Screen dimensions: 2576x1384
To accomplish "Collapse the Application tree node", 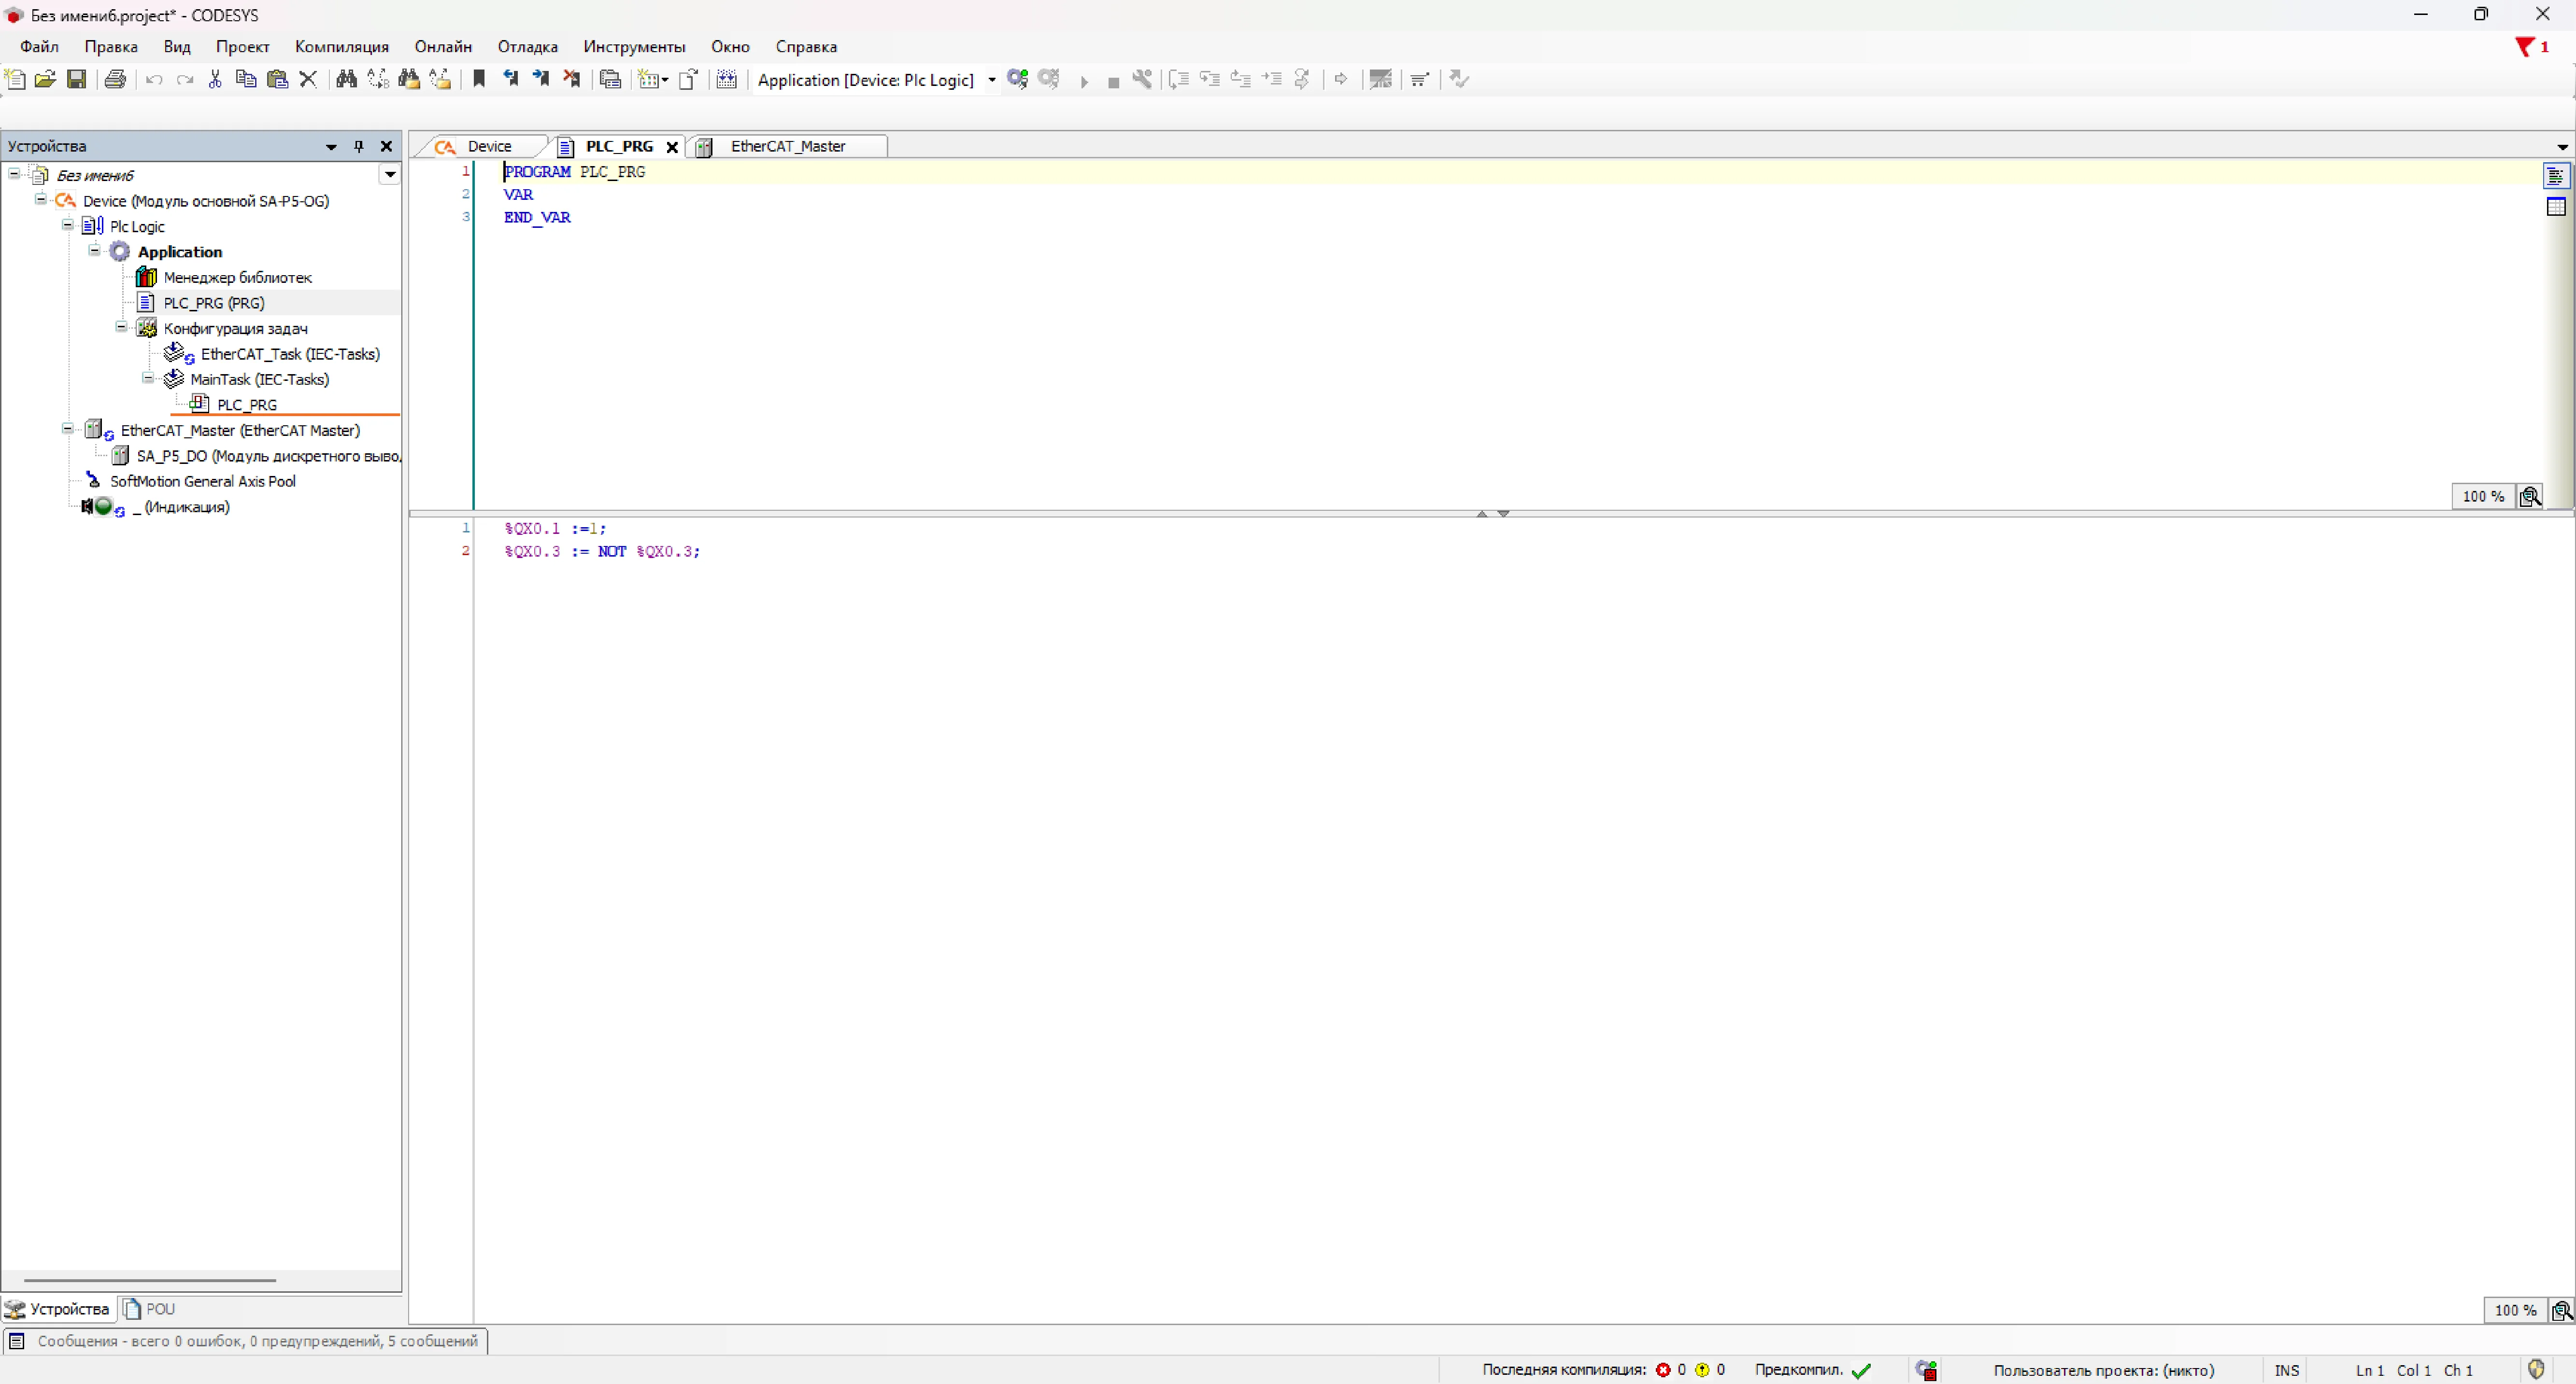I will pyautogui.click(x=95, y=250).
